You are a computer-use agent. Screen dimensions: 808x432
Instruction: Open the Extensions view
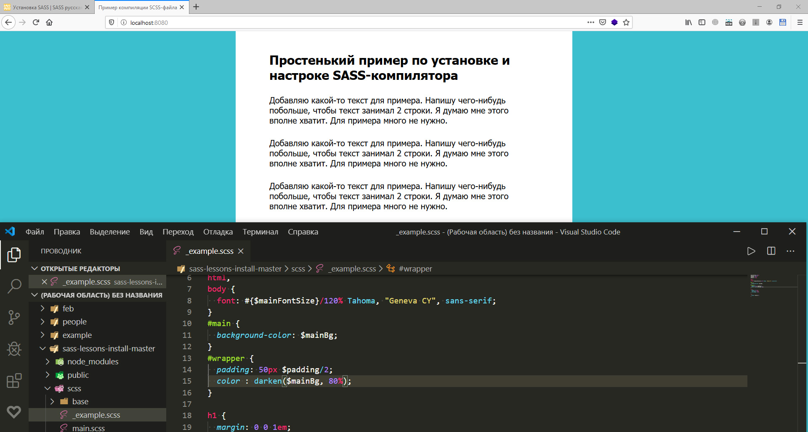coord(14,381)
